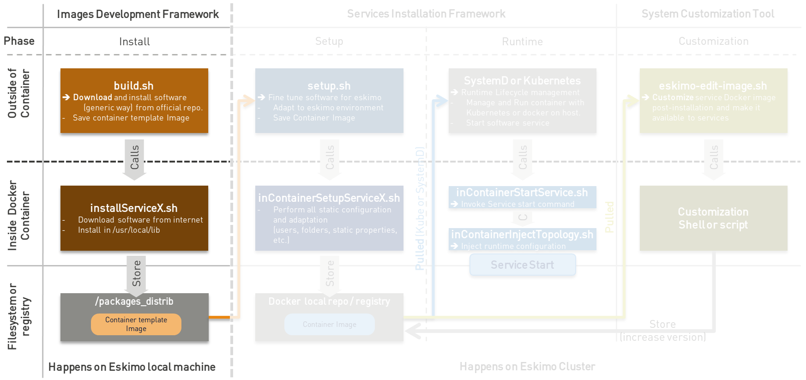Click the Download software from internet line
The height and width of the screenshot is (380, 806).
(140, 220)
